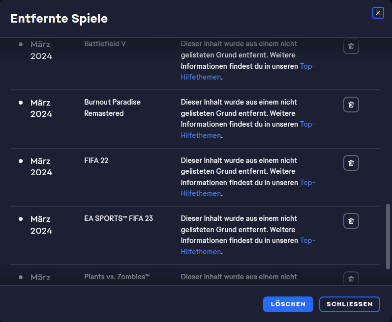Click the EA SPORTS™ FIFA 23 title
This screenshot has height=322, width=392.
pyautogui.click(x=119, y=218)
